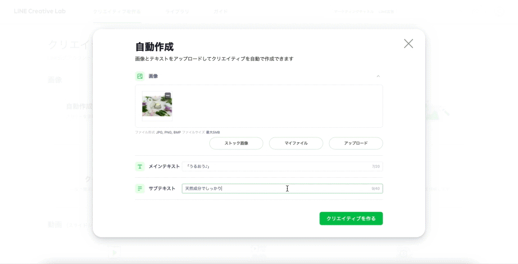Open ストック画像 stock images
Screen dimensions: 518x264
[x=236, y=143]
